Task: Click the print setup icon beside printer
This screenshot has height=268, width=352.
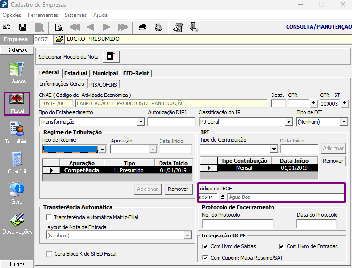Action: click(159, 27)
